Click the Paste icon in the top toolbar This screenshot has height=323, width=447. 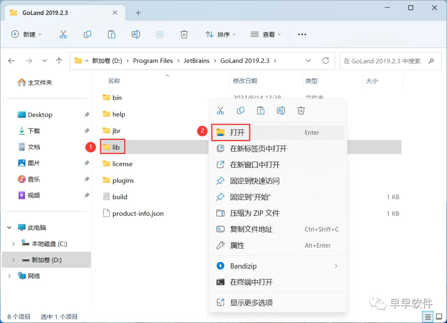111,34
